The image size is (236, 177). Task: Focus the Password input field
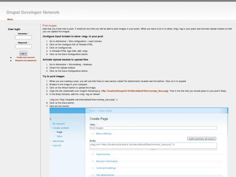(23, 46)
